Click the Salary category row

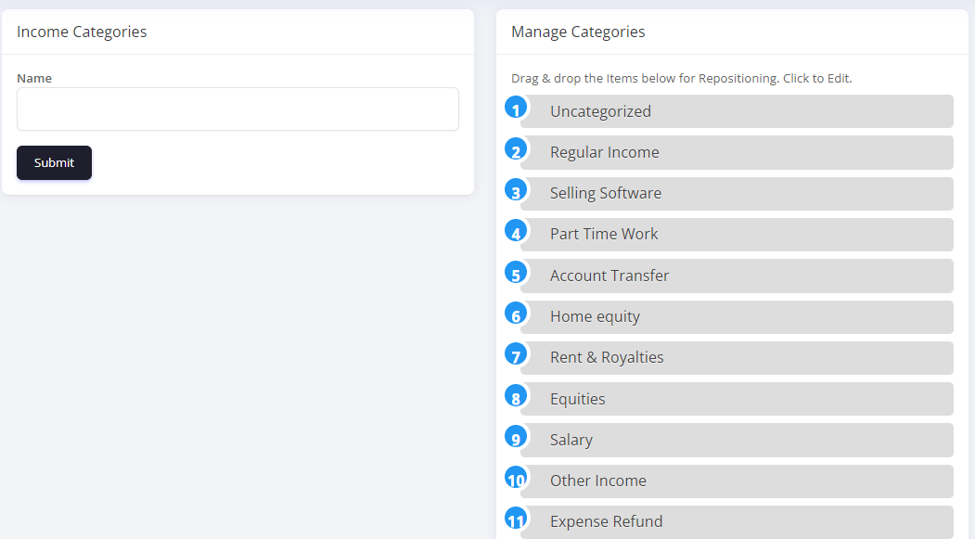point(737,440)
